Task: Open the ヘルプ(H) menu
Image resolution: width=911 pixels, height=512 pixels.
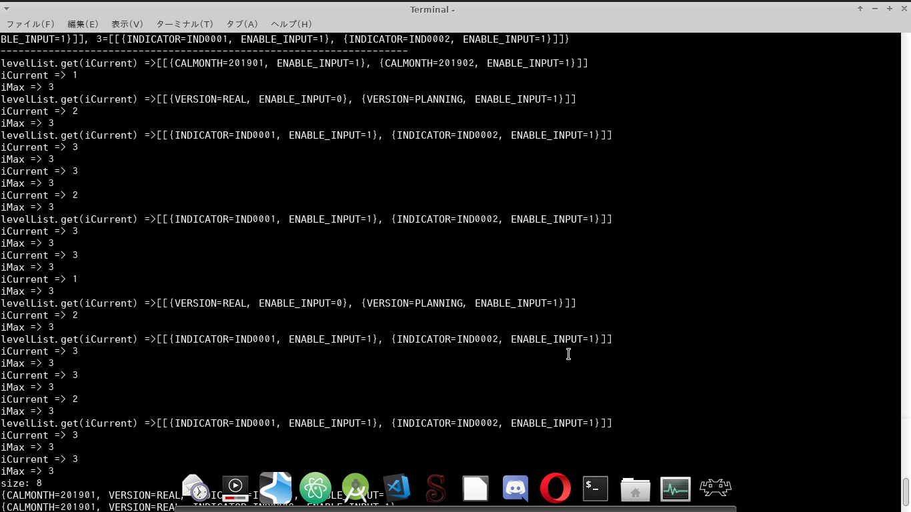Action: (x=291, y=24)
